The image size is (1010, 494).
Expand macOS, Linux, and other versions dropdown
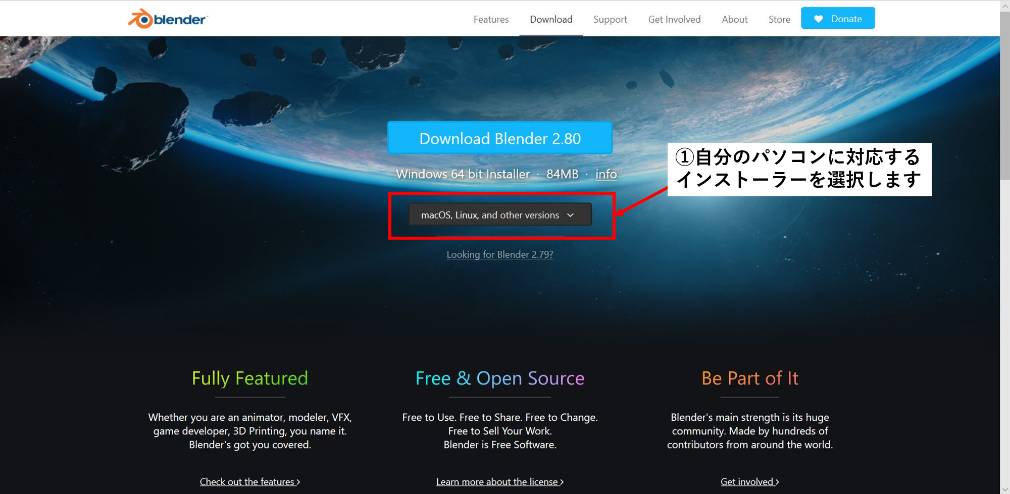tap(500, 214)
